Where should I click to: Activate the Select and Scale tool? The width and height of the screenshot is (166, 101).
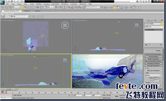(45, 7)
